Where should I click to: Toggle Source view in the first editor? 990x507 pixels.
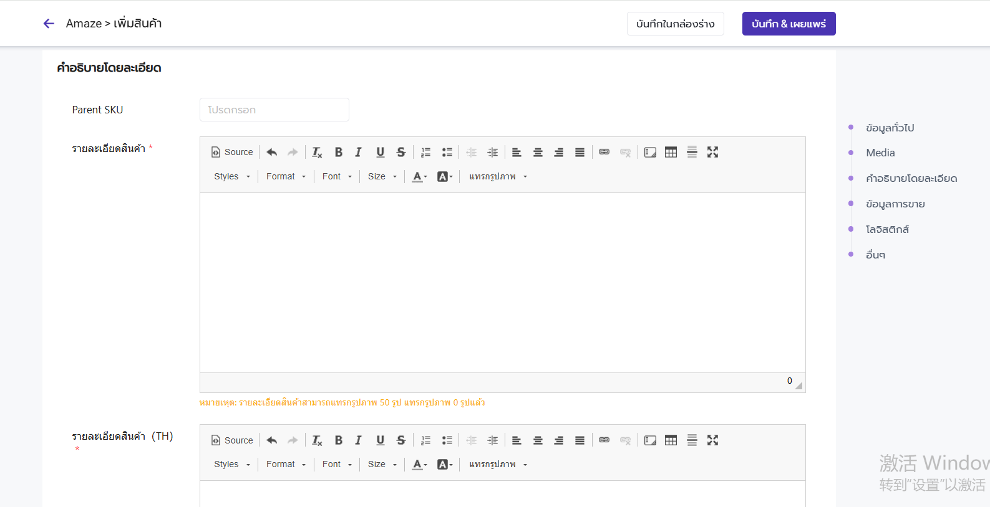(x=232, y=152)
